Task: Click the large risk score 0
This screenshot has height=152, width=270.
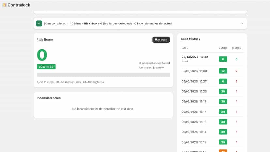Action: (42, 55)
